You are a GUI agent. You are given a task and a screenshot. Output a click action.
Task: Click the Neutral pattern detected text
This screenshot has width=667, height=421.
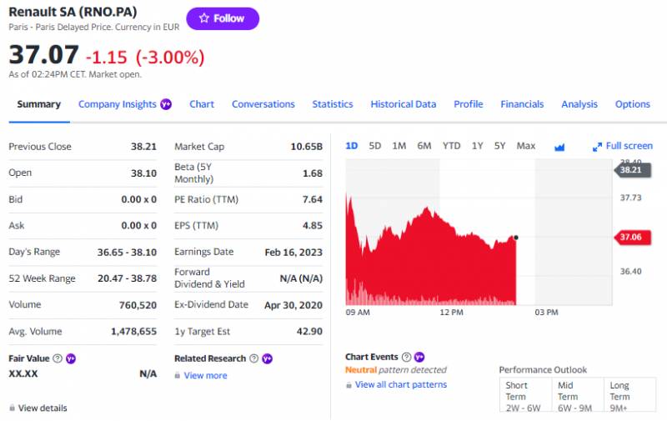(395, 370)
